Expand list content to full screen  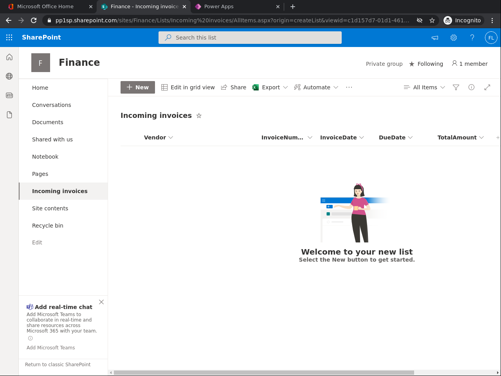click(x=487, y=87)
